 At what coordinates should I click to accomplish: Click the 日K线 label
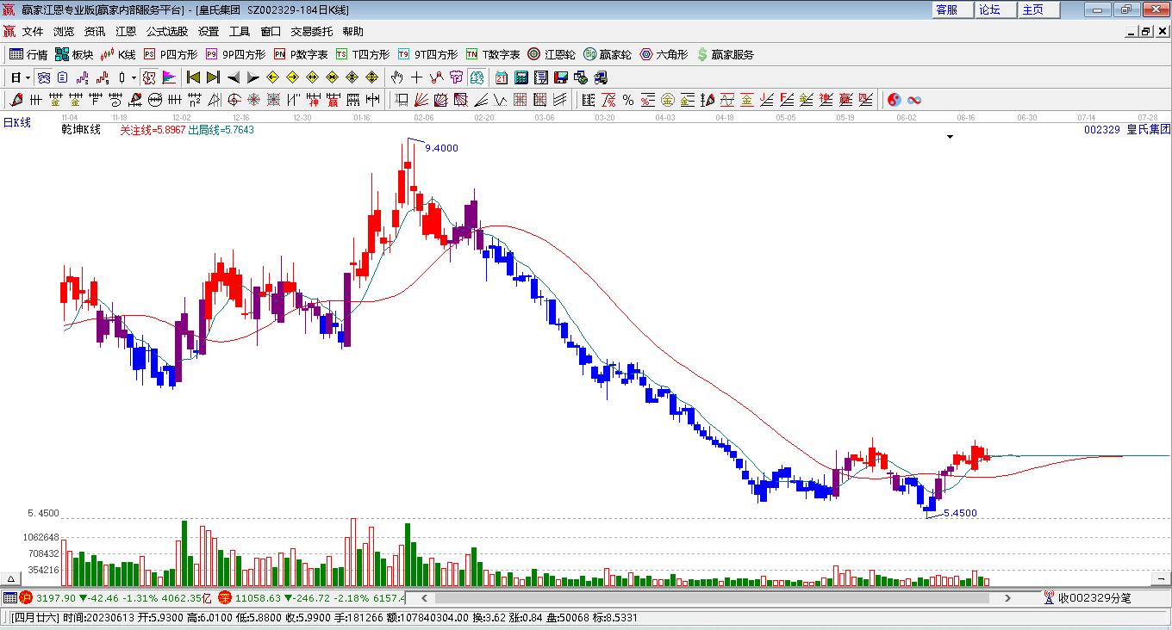click(x=16, y=123)
